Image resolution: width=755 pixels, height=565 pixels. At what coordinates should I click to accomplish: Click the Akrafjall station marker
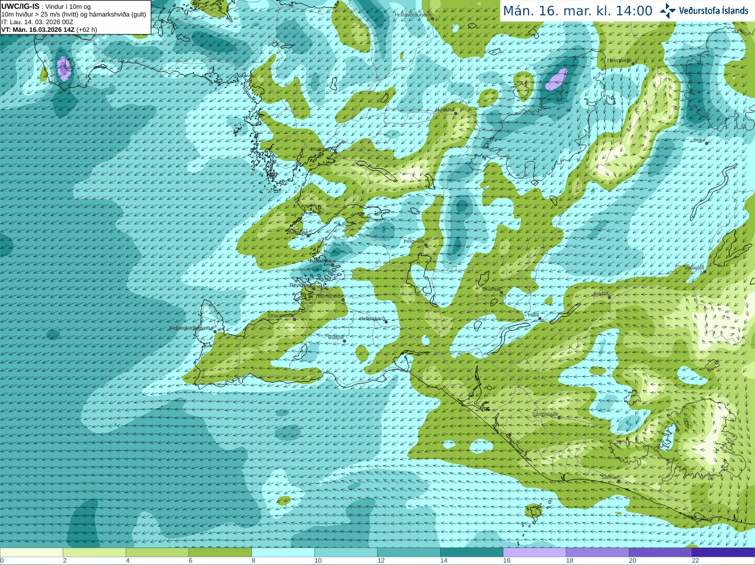308,235
